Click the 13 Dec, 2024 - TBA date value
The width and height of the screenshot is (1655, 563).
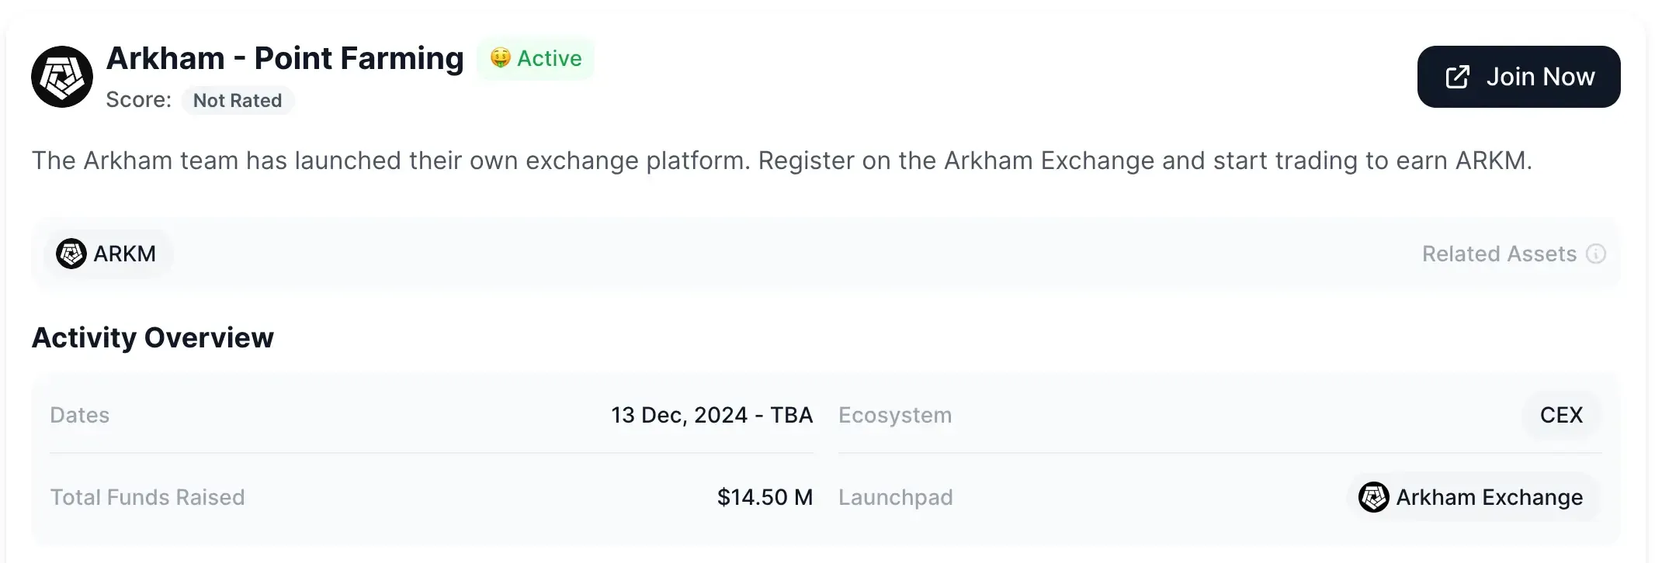point(712,415)
